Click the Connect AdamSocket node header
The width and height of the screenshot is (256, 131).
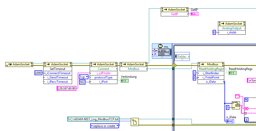[104, 64]
